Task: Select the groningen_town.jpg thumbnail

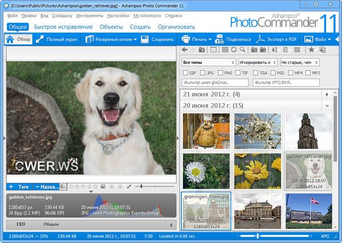Action: [206, 210]
